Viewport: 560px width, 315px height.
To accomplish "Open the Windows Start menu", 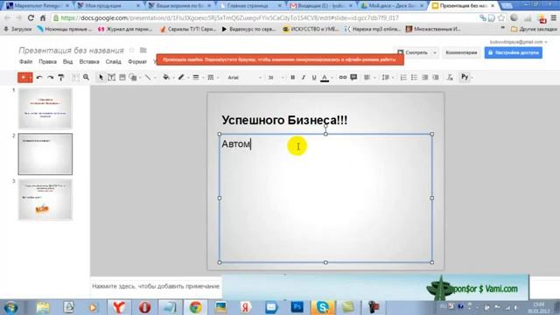I will 10,307.
